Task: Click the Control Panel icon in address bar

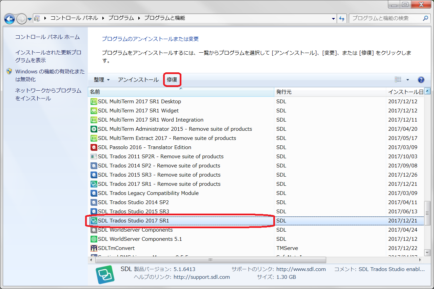Action: [37, 18]
